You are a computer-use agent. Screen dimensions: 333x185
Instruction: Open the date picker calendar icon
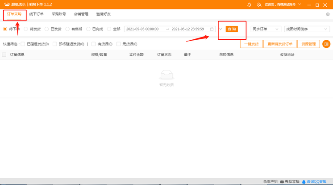pos(212,29)
